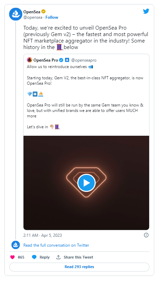
Task: Click the gold verified badge next to OpenSea
Action: 43,12
